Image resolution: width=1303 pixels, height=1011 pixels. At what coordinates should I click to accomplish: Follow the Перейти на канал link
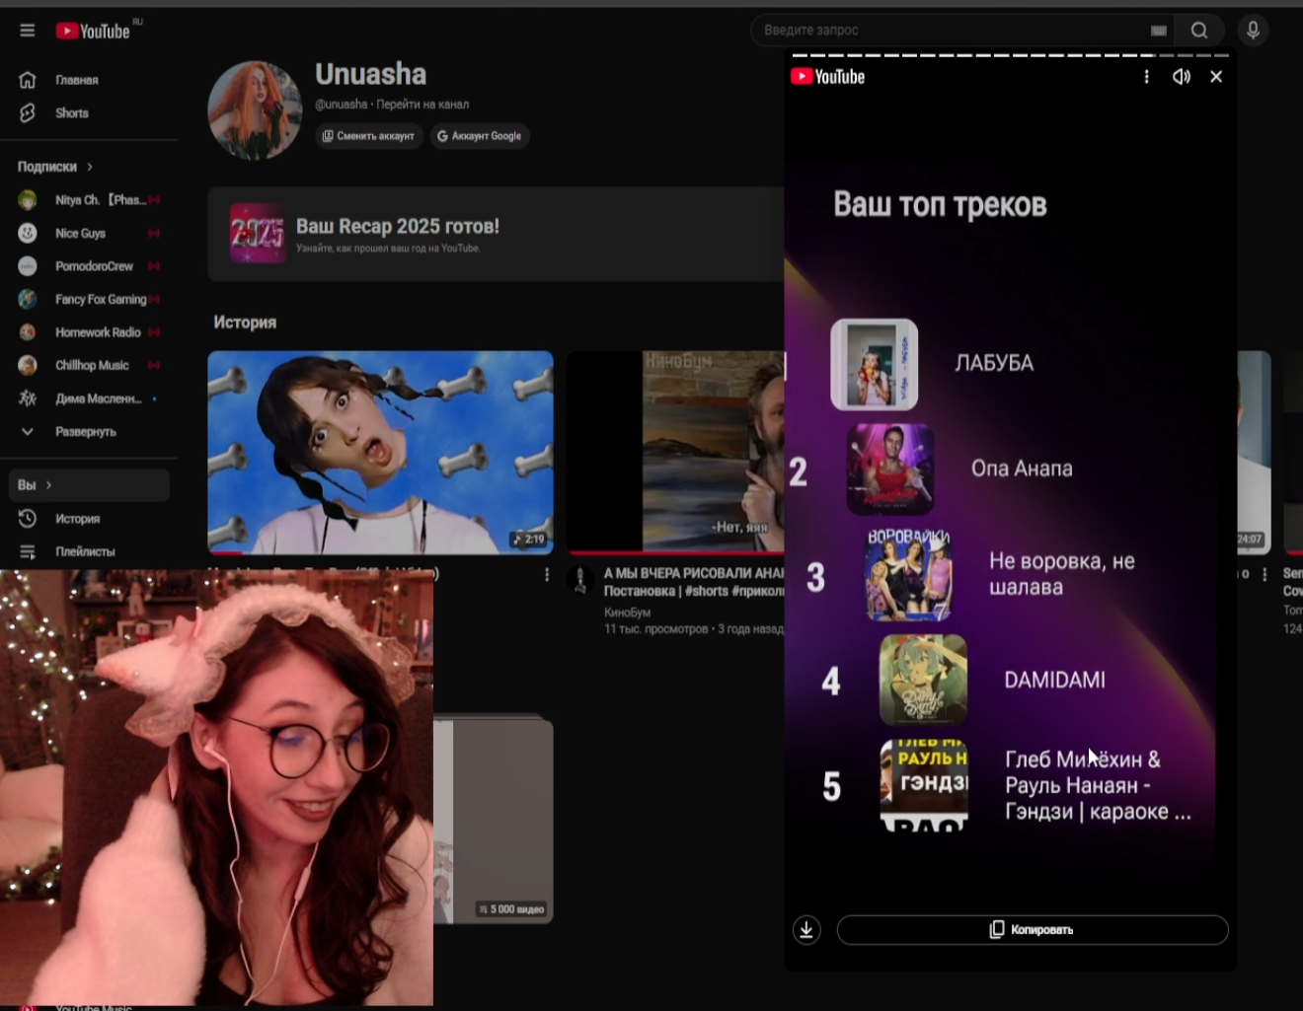click(422, 105)
